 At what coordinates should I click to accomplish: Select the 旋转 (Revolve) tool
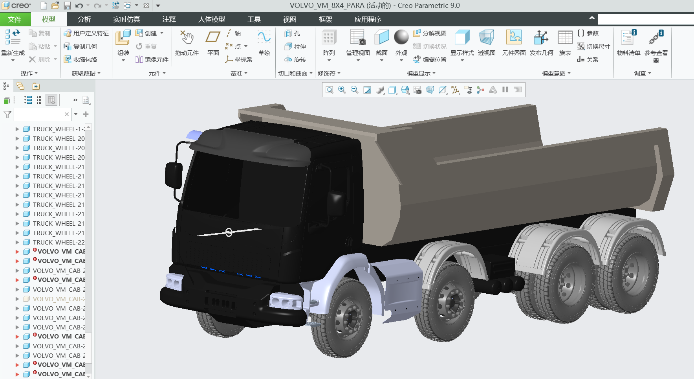click(x=295, y=59)
